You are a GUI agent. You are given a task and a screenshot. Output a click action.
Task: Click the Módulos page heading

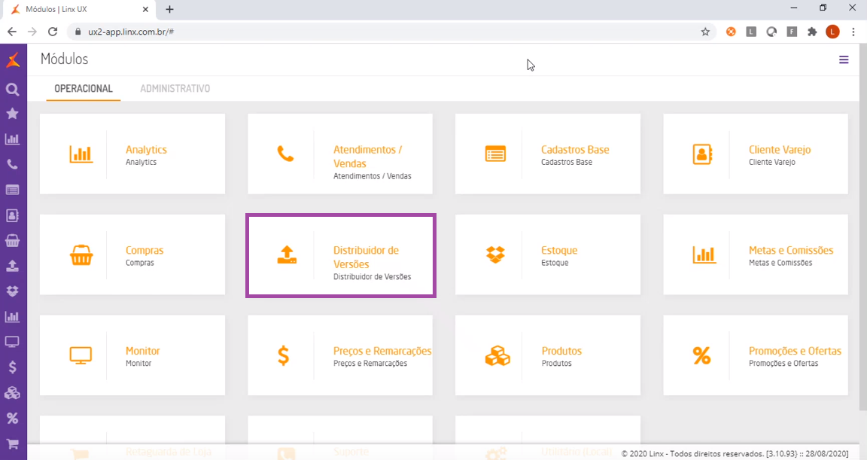(x=64, y=59)
